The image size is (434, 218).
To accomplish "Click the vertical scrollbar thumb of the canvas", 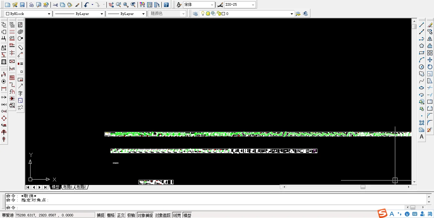I will (x=414, y=27).
